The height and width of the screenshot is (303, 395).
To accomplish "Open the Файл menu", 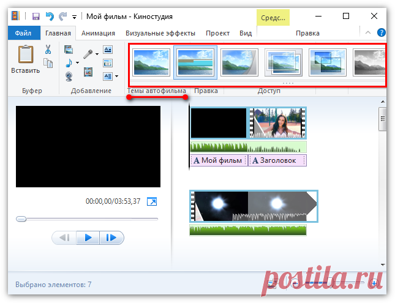I will 24,33.
